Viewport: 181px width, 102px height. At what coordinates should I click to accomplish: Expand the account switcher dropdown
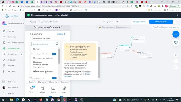(23, 23)
